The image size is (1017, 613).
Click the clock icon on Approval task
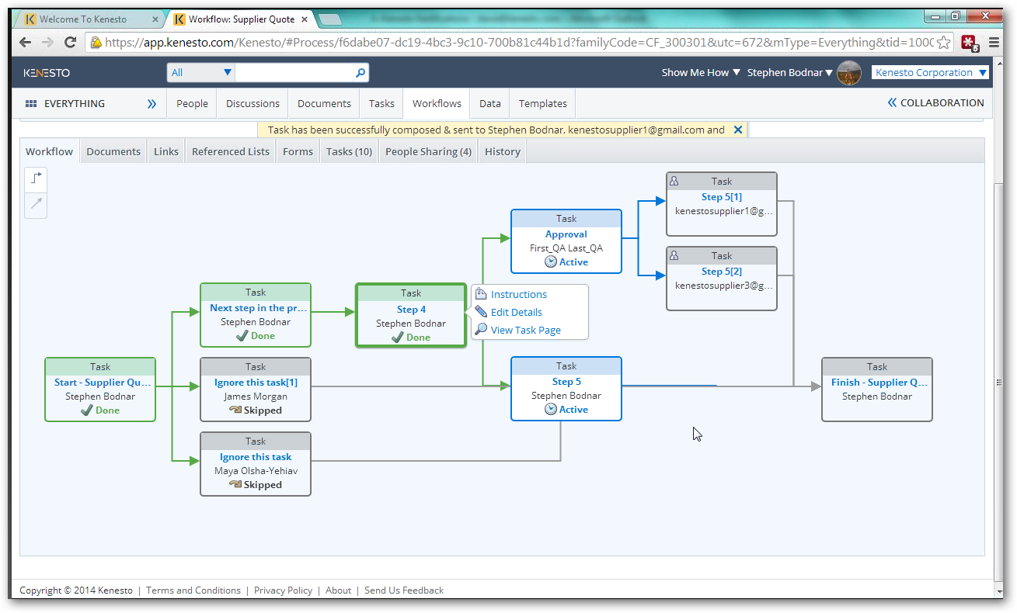pos(551,262)
